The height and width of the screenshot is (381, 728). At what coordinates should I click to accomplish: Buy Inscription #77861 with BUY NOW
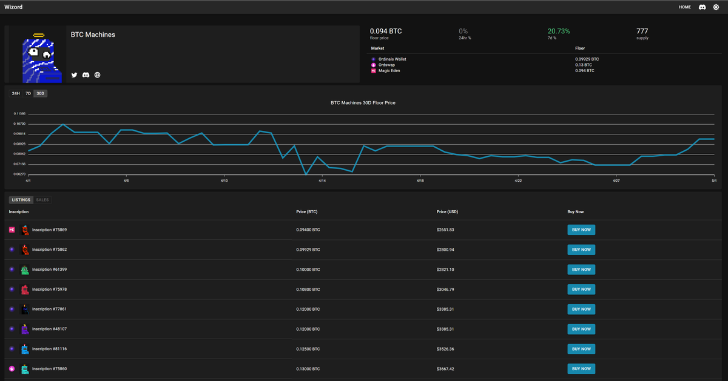(x=581, y=309)
